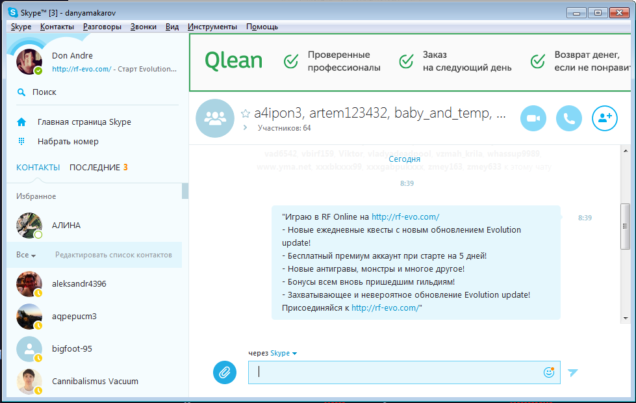Image resolution: width=636 pixels, height=403 pixels.
Task: Click the Сегодня date separator
Action: point(404,159)
